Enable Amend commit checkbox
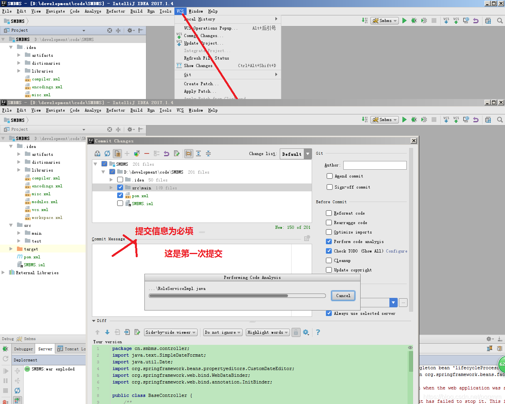The height and width of the screenshot is (404, 505). (x=329, y=176)
